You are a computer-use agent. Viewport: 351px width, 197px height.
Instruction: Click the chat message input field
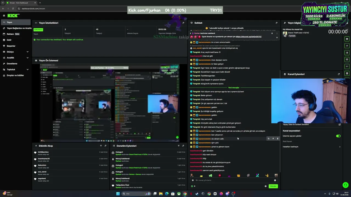[234, 180]
